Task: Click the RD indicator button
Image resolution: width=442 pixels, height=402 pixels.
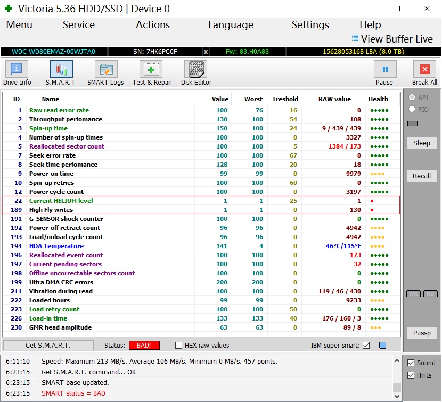Action: point(430,294)
